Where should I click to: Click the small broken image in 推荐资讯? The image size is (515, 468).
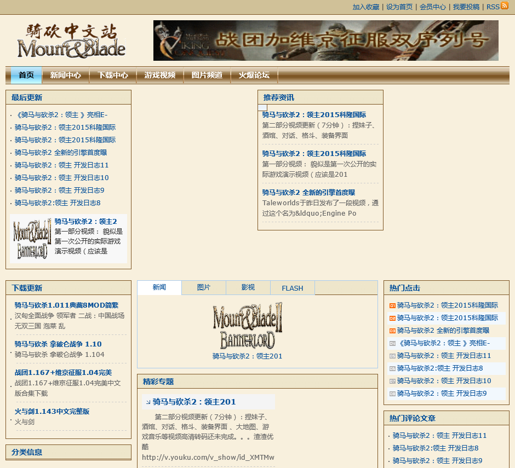coord(262,107)
